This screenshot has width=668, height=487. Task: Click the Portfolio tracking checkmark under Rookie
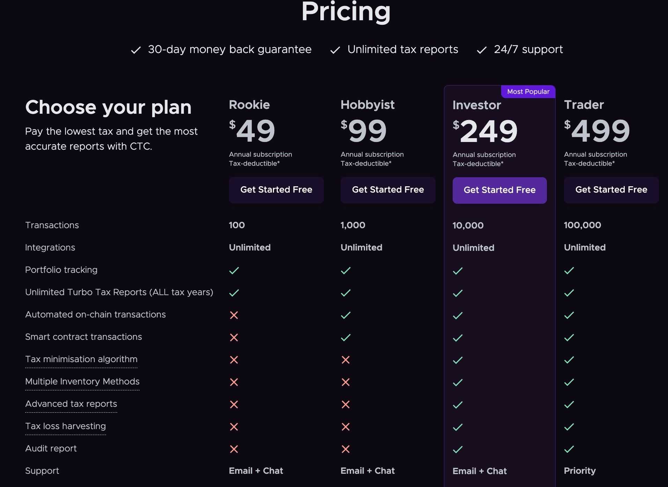click(234, 270)
